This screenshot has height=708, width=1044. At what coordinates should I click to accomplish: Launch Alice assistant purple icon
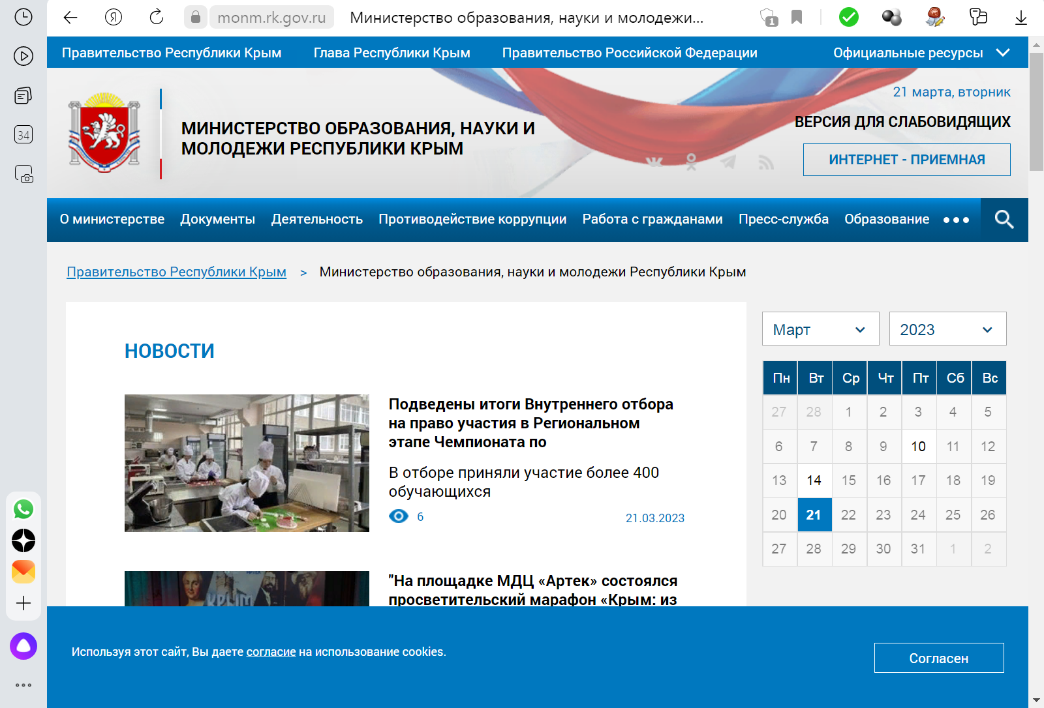click(23, 646)
